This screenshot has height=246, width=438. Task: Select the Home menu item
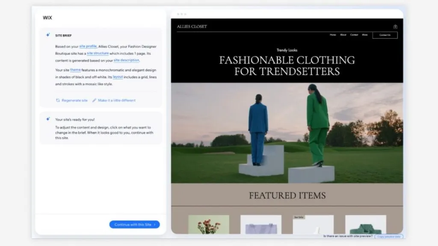333,35
